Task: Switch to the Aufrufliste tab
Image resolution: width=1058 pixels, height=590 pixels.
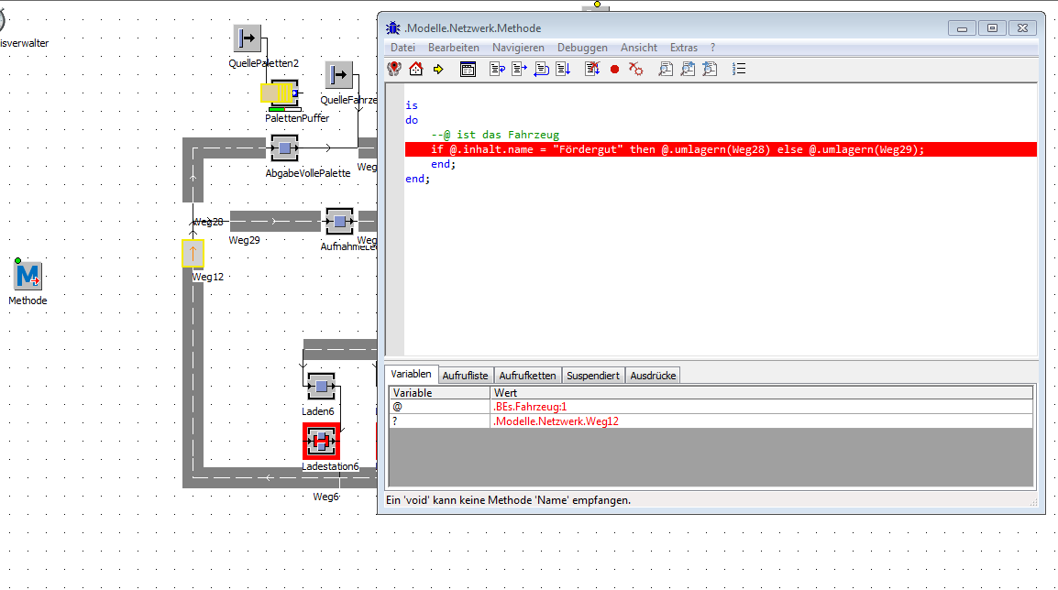Action: point(465,376)
